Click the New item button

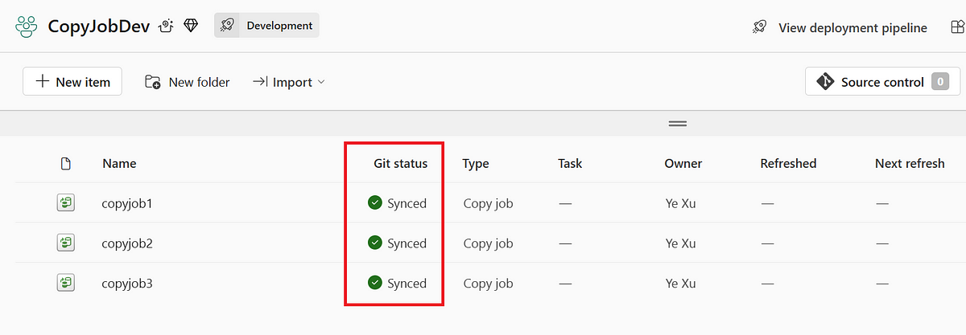click(72, 82)
